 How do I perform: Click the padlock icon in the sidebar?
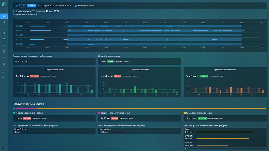(4, 39)
